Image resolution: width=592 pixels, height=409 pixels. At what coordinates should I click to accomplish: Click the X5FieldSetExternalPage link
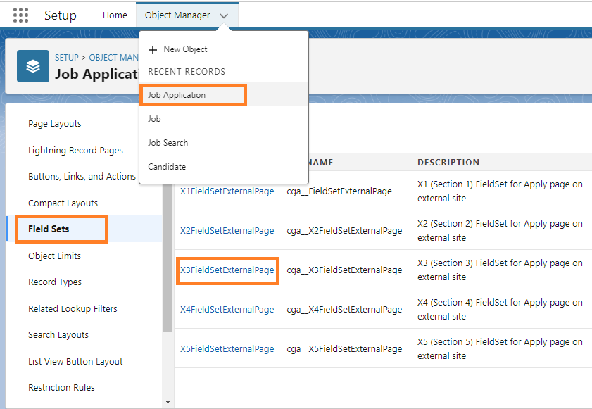point(227,349)
